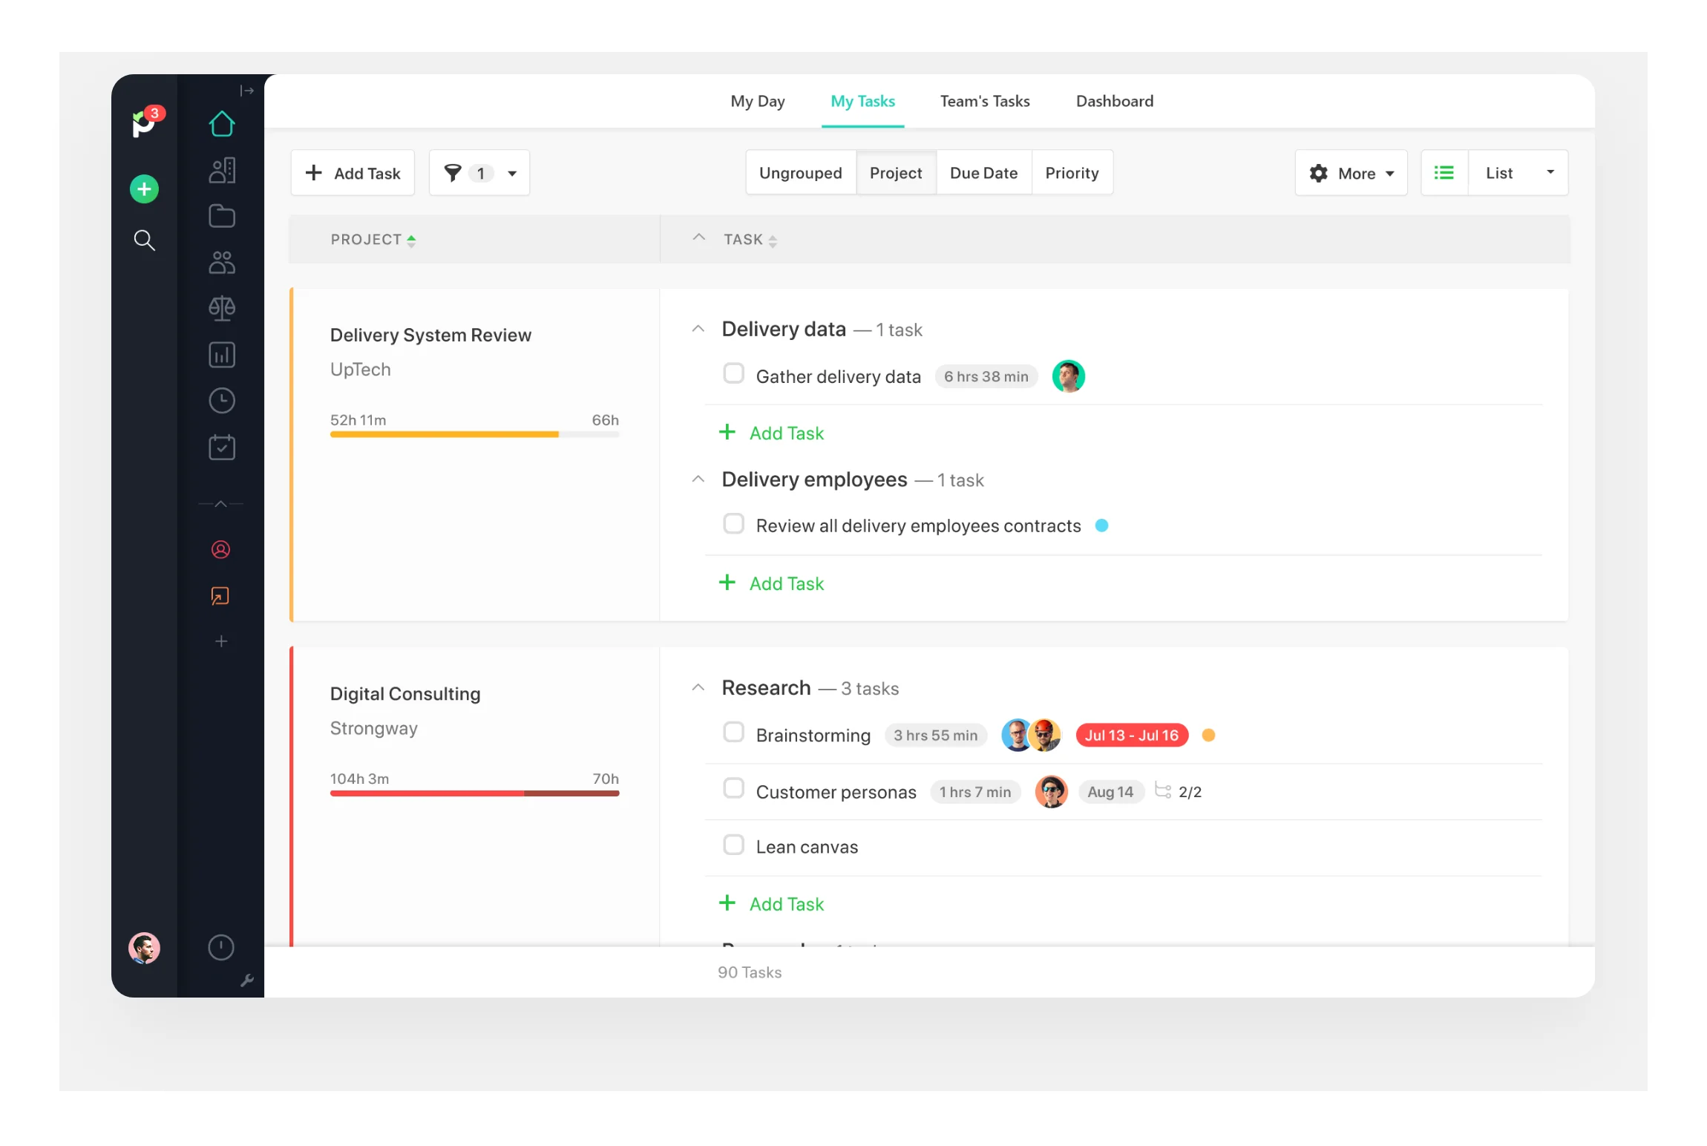Open the balance scales icon
This screenshot has width=1707, height=1146.
tap(222, 309)
